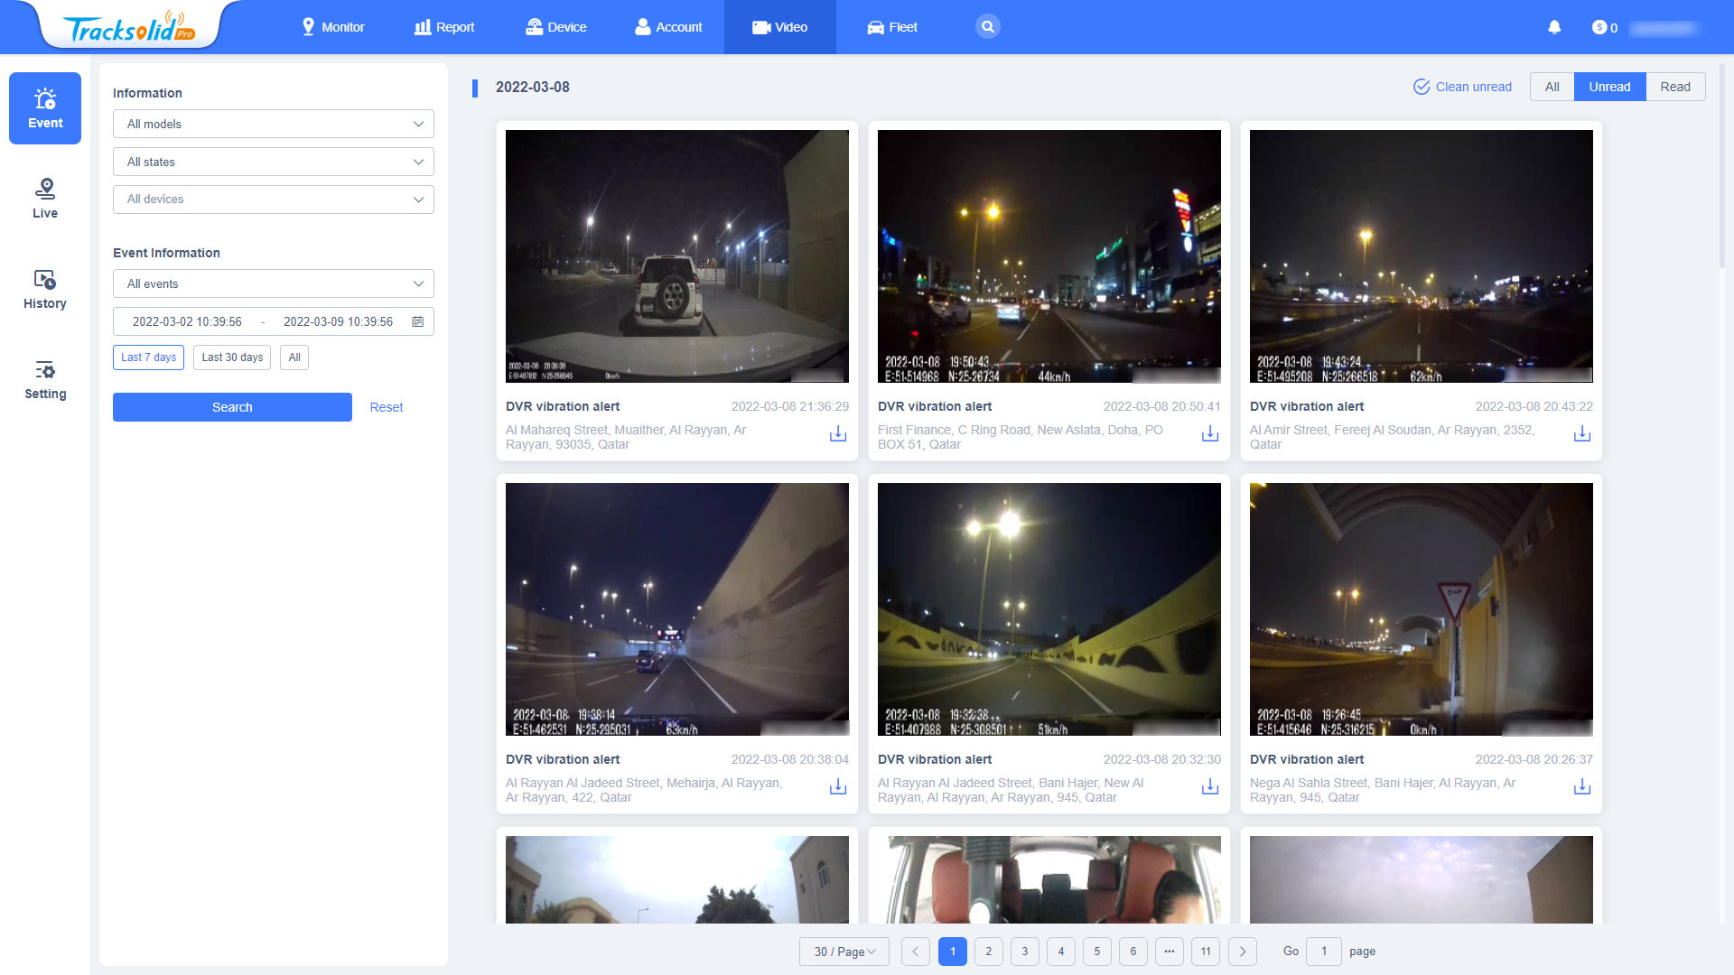
Task: Click the Video menu tab
Action: tap(778, 26)
